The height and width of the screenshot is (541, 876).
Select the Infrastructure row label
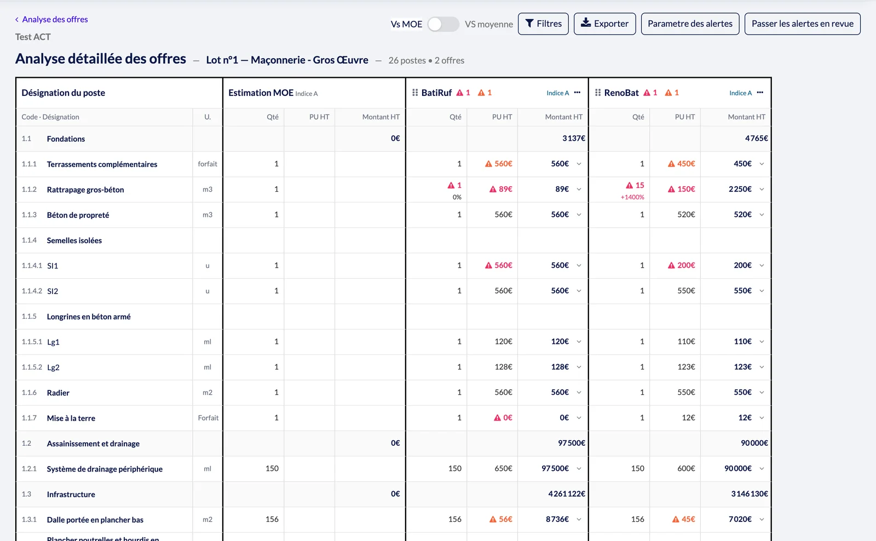point(71,494)
